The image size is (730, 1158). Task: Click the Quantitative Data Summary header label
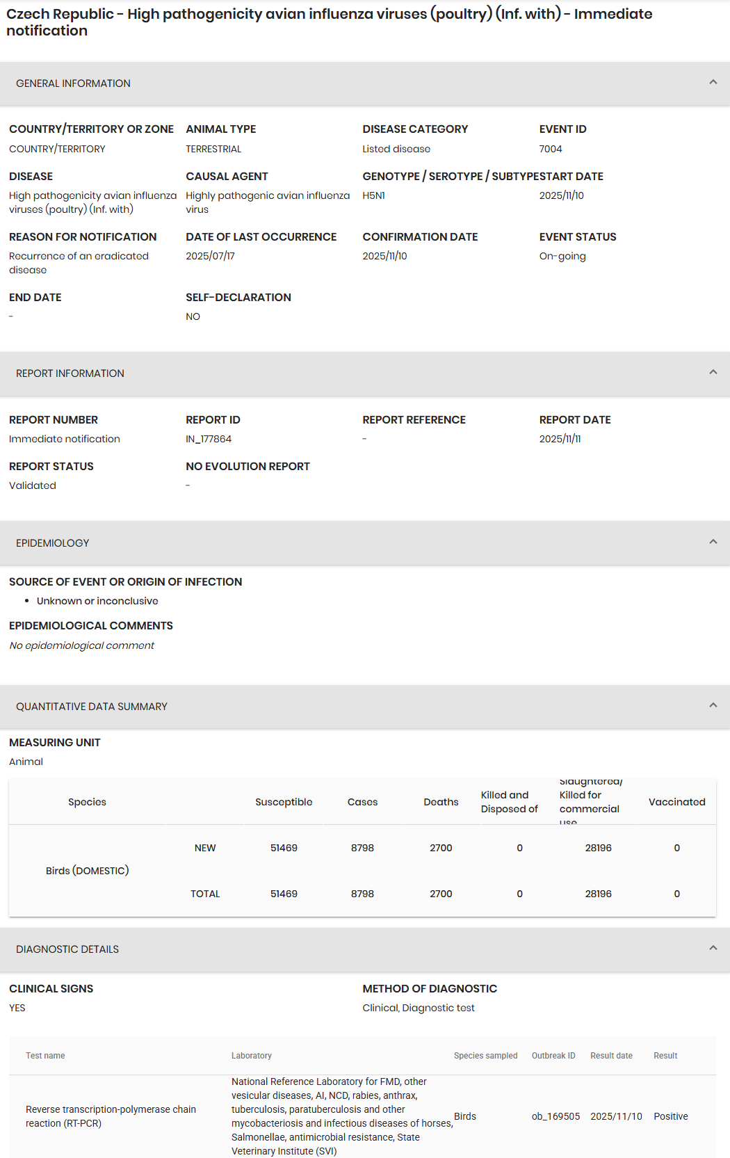(x=92, y=707)
